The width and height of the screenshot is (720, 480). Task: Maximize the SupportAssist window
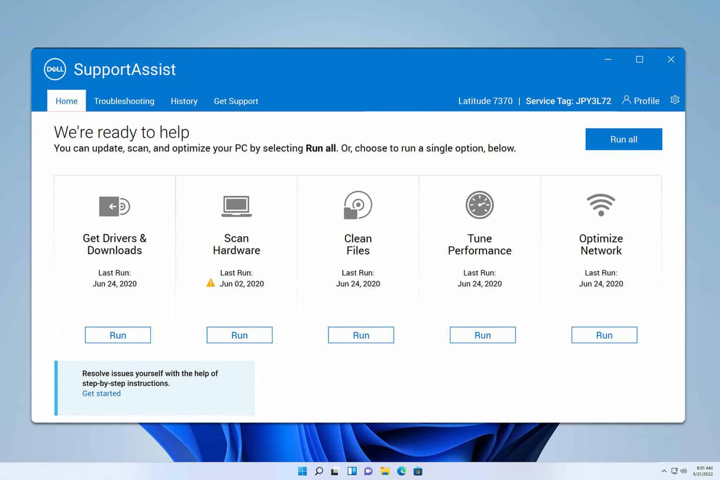pos(639,60)
